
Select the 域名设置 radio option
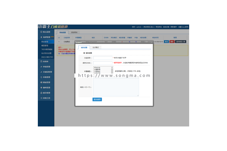pyautogui.click(x=84, y=53)
